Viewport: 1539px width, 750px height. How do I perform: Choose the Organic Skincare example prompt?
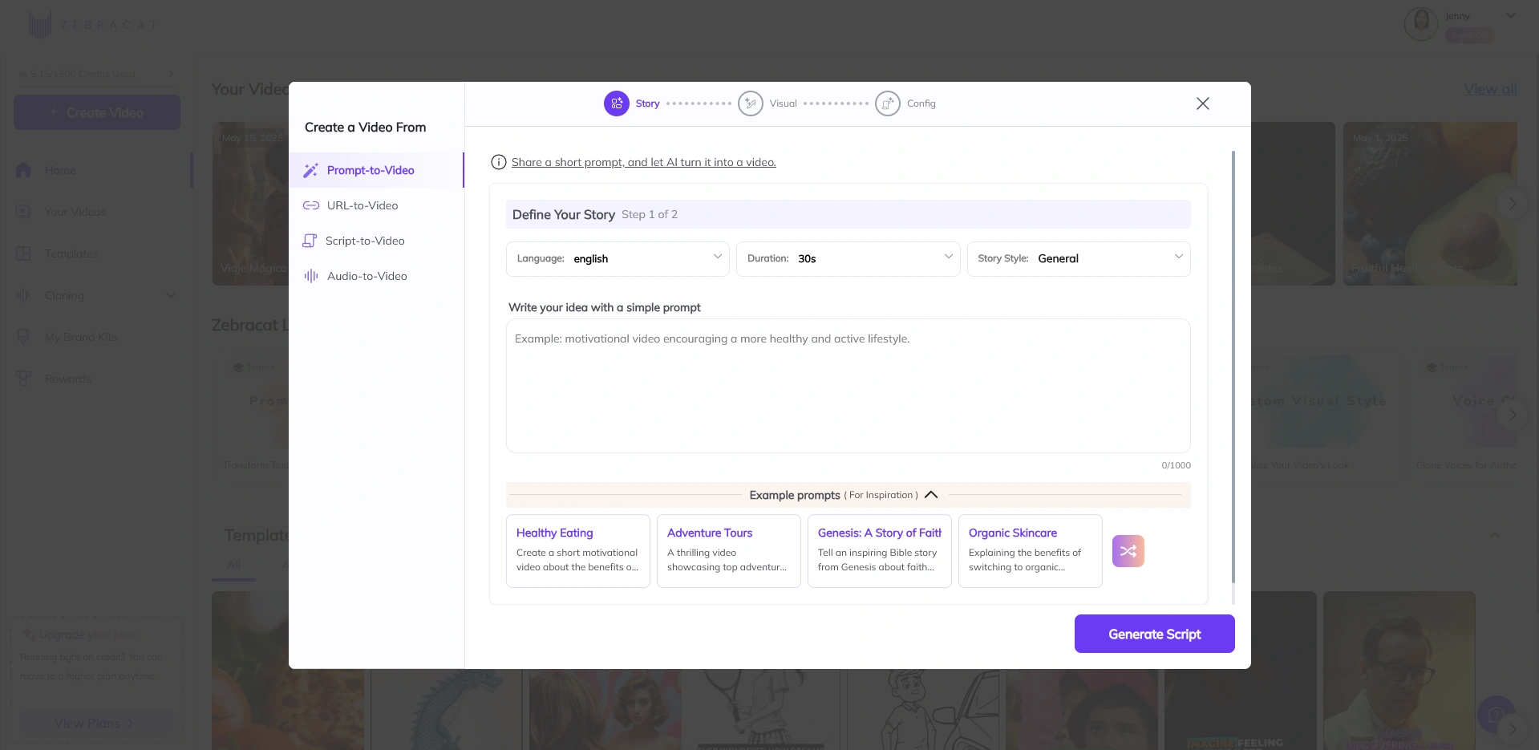1031,551
